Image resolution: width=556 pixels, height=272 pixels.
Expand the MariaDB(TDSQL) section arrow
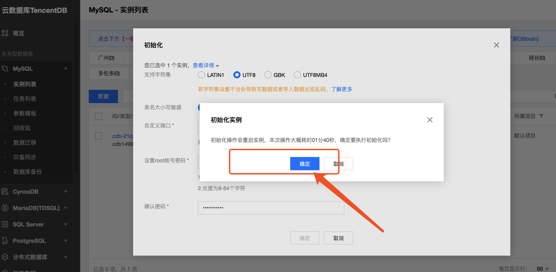[x=66, y=208]
